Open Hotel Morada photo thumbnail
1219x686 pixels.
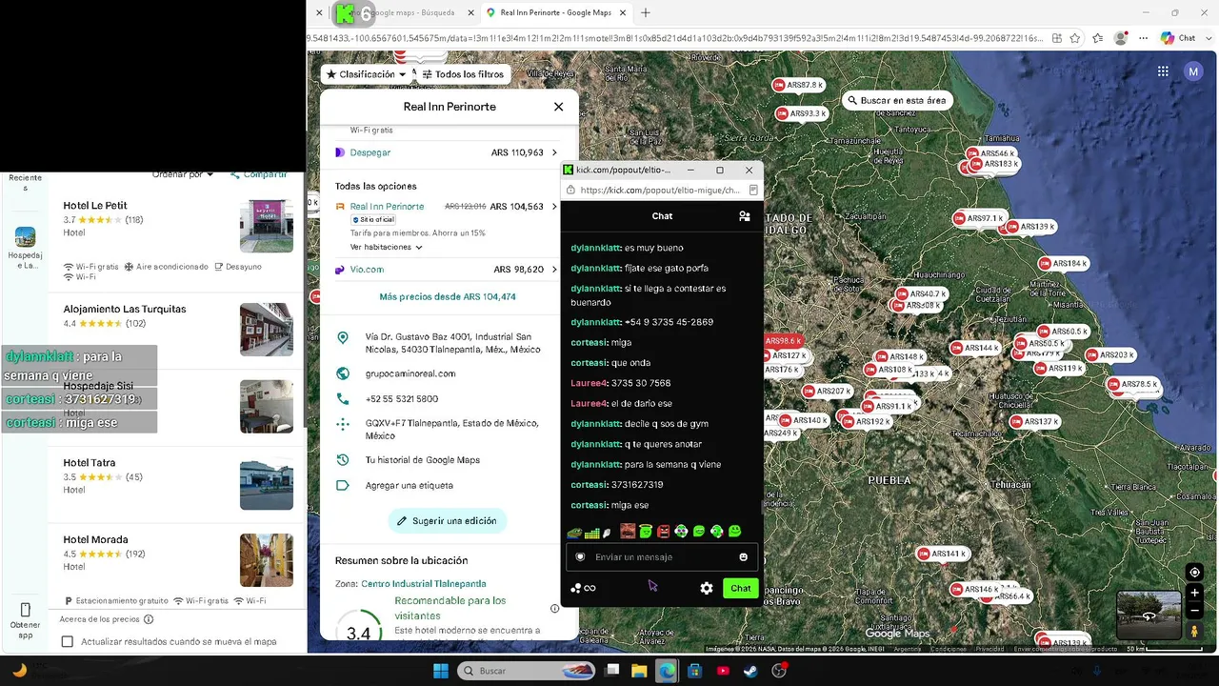267,560
